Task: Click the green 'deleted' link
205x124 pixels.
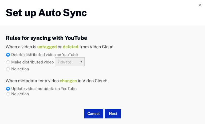Action: pos(70,47)
